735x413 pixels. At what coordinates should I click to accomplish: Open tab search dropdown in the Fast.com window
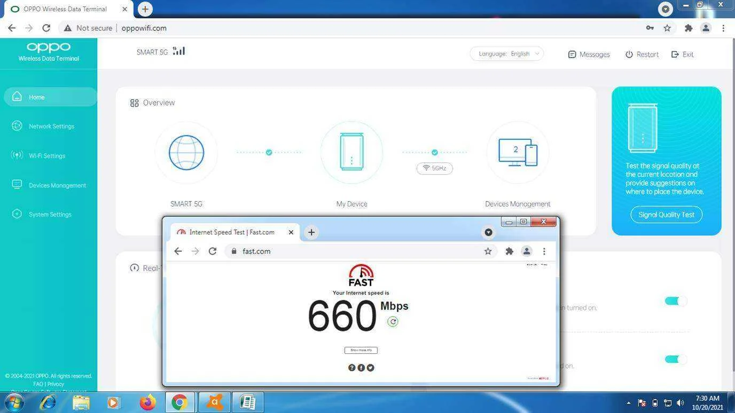click(488, 232)
